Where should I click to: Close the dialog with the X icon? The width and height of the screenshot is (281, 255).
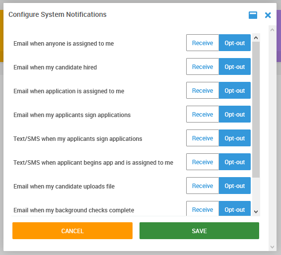pos(268,15)
